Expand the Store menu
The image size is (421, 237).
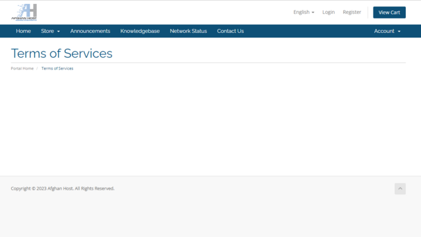click(50, 31)
